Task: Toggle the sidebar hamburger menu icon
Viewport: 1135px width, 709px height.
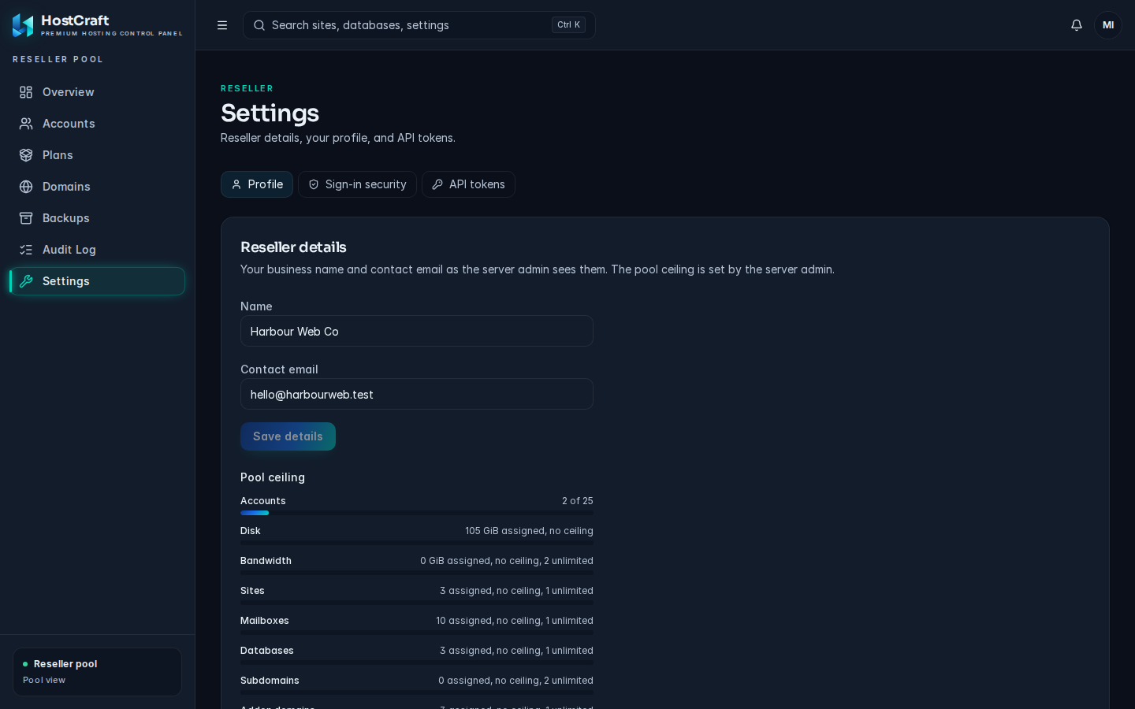Action: 222,25
